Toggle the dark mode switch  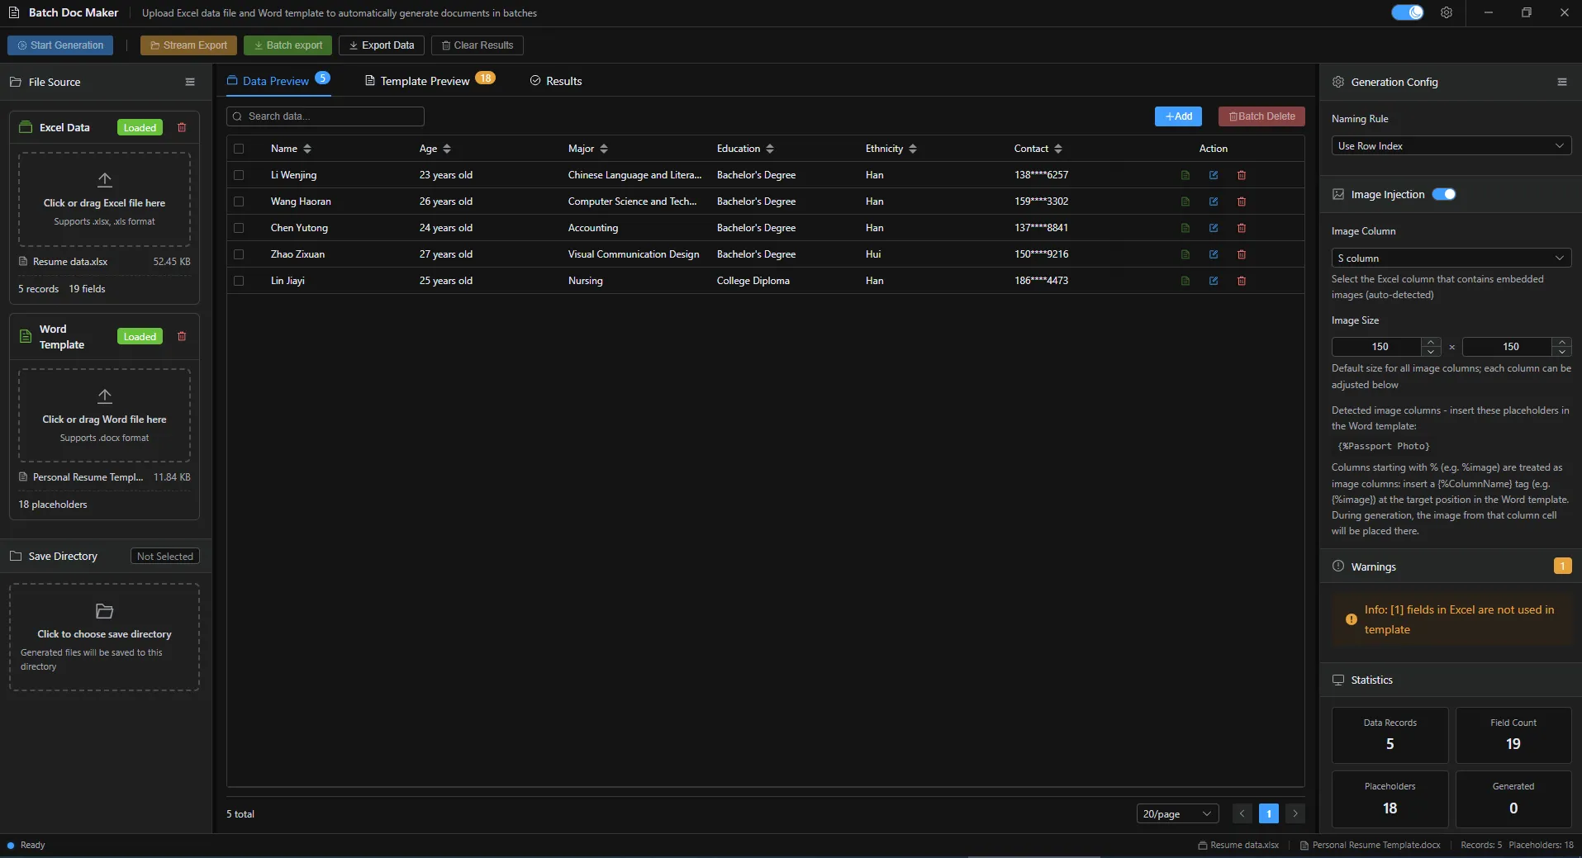point(1407,12)
